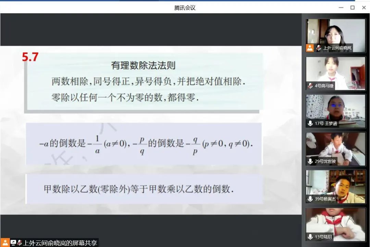Minimize the 腾讯会议 window
The image size is (370, 247).
click(341, 8)
